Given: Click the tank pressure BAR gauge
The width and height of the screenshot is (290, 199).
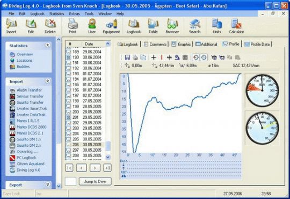Looking at the screenshot, I should point(262,90).
